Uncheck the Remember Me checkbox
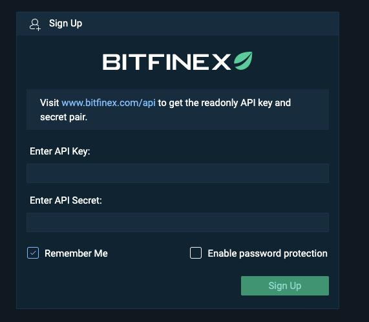The image size is (369, 322). coord(33,253)
